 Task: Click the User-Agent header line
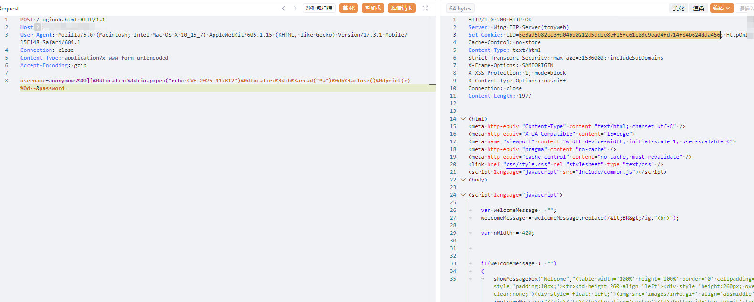click(214, 39)
